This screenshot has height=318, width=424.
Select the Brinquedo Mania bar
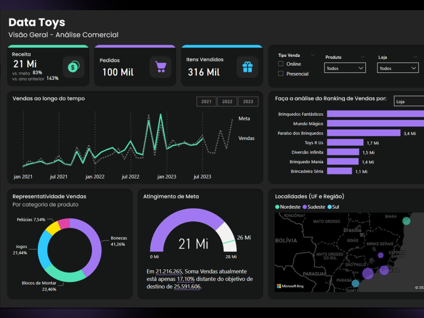pyautogui.click(x=343, y=162)
